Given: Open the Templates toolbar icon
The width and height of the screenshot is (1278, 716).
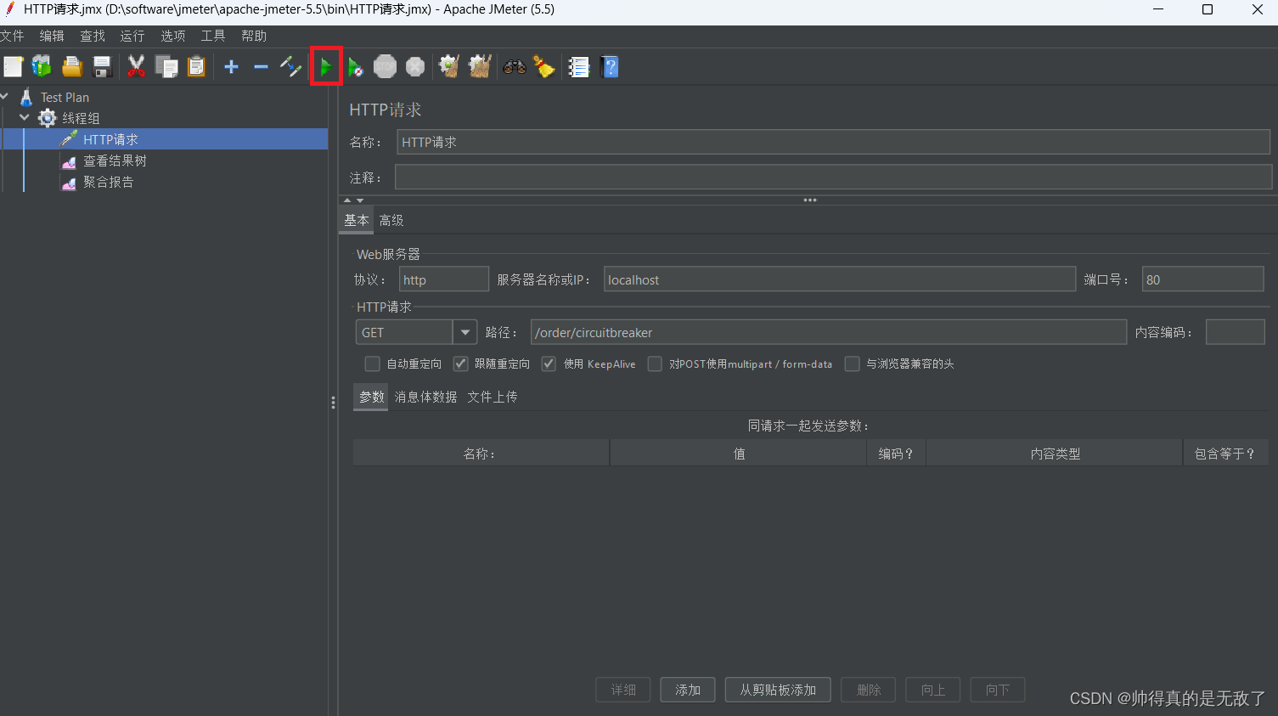Looking at the screenshot, I should click(42, 66).
